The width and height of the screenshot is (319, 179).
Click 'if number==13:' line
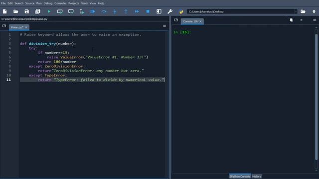coord(53,53)
